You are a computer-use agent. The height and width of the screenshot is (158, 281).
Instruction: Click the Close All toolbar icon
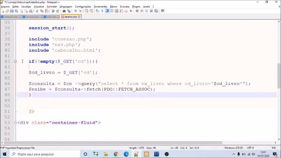(x=26, y=11)
